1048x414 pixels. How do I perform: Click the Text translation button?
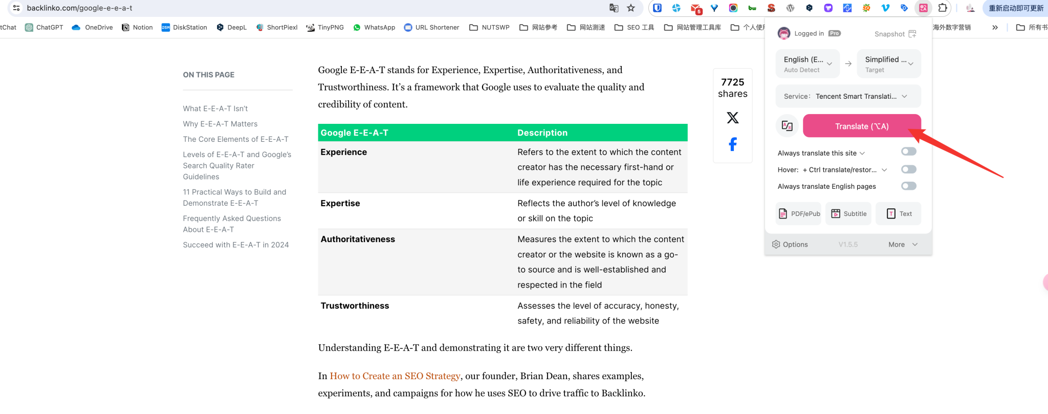pyautogui.click(x=899, y=214)
